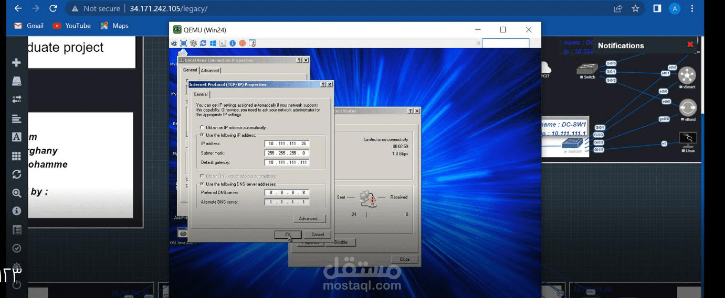Click into the Default gateway field
This screenshot has width=725, height=298.
tap(287, 162)
